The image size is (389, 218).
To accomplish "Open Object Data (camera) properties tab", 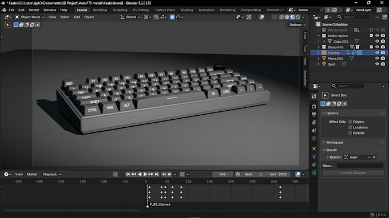I will [x=314, y=173].
